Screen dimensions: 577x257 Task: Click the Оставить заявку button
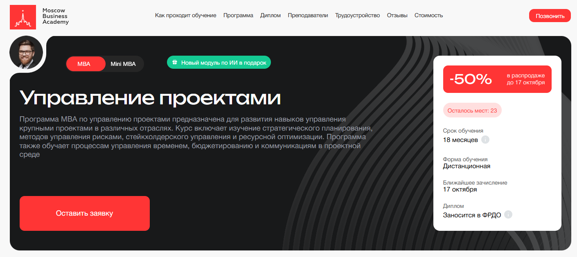[x=84, y=213]
